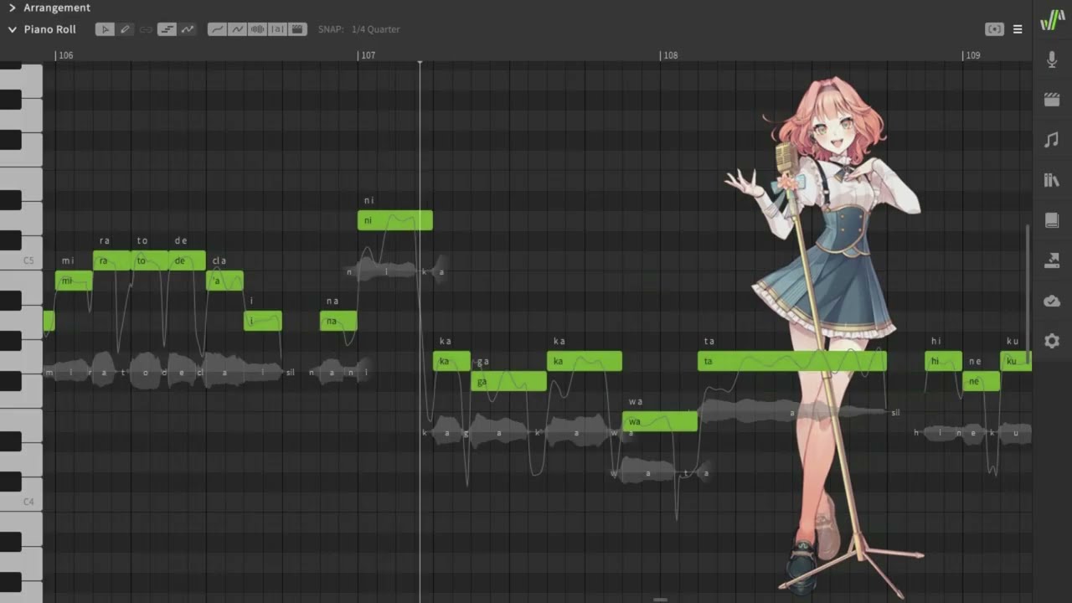Open the cloud license panel

tap(1052, 301)
